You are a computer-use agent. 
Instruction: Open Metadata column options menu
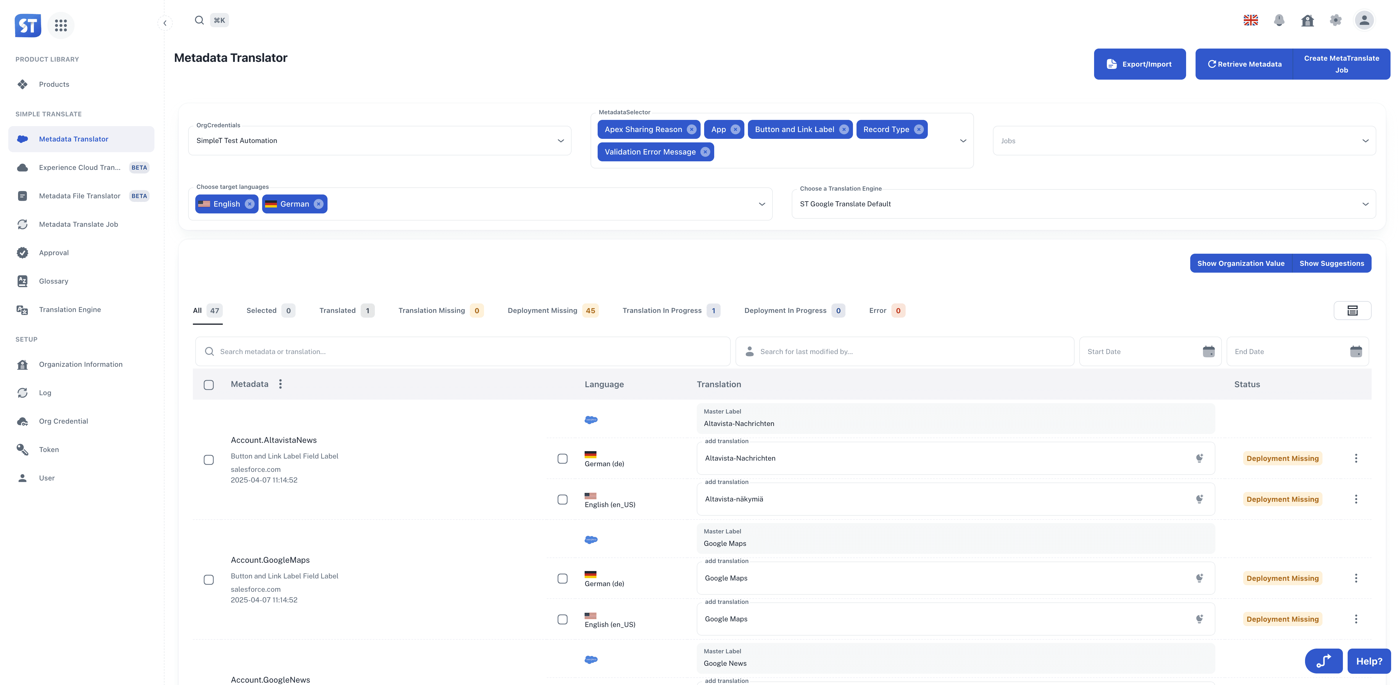click(280, 384)
